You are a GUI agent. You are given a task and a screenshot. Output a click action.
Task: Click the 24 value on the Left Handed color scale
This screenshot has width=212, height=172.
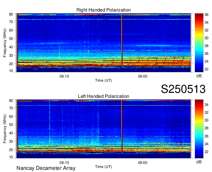pos(206,144)
